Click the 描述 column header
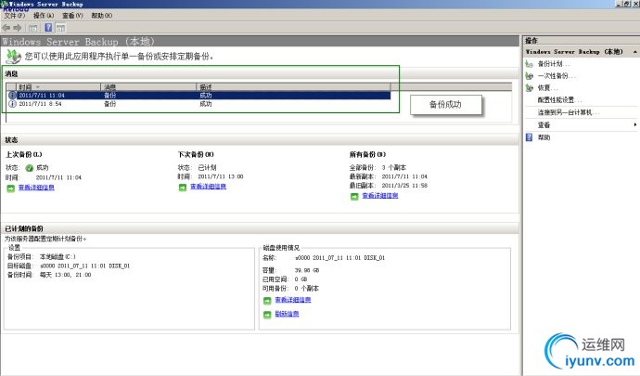The height and width of the screenshot is (376, 640). pyautogui.click(x=293, y=86)
